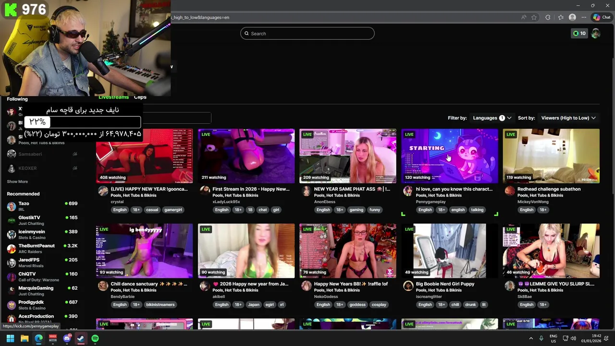Switch to the Livestreams tab

tap(114, 97)
